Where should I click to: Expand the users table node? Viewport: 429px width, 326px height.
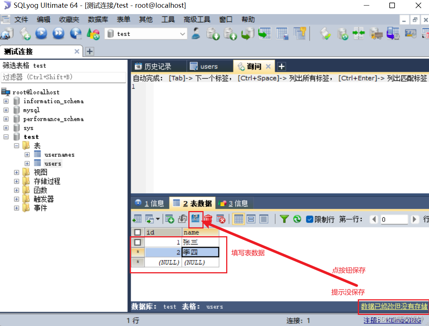[27, 164]
